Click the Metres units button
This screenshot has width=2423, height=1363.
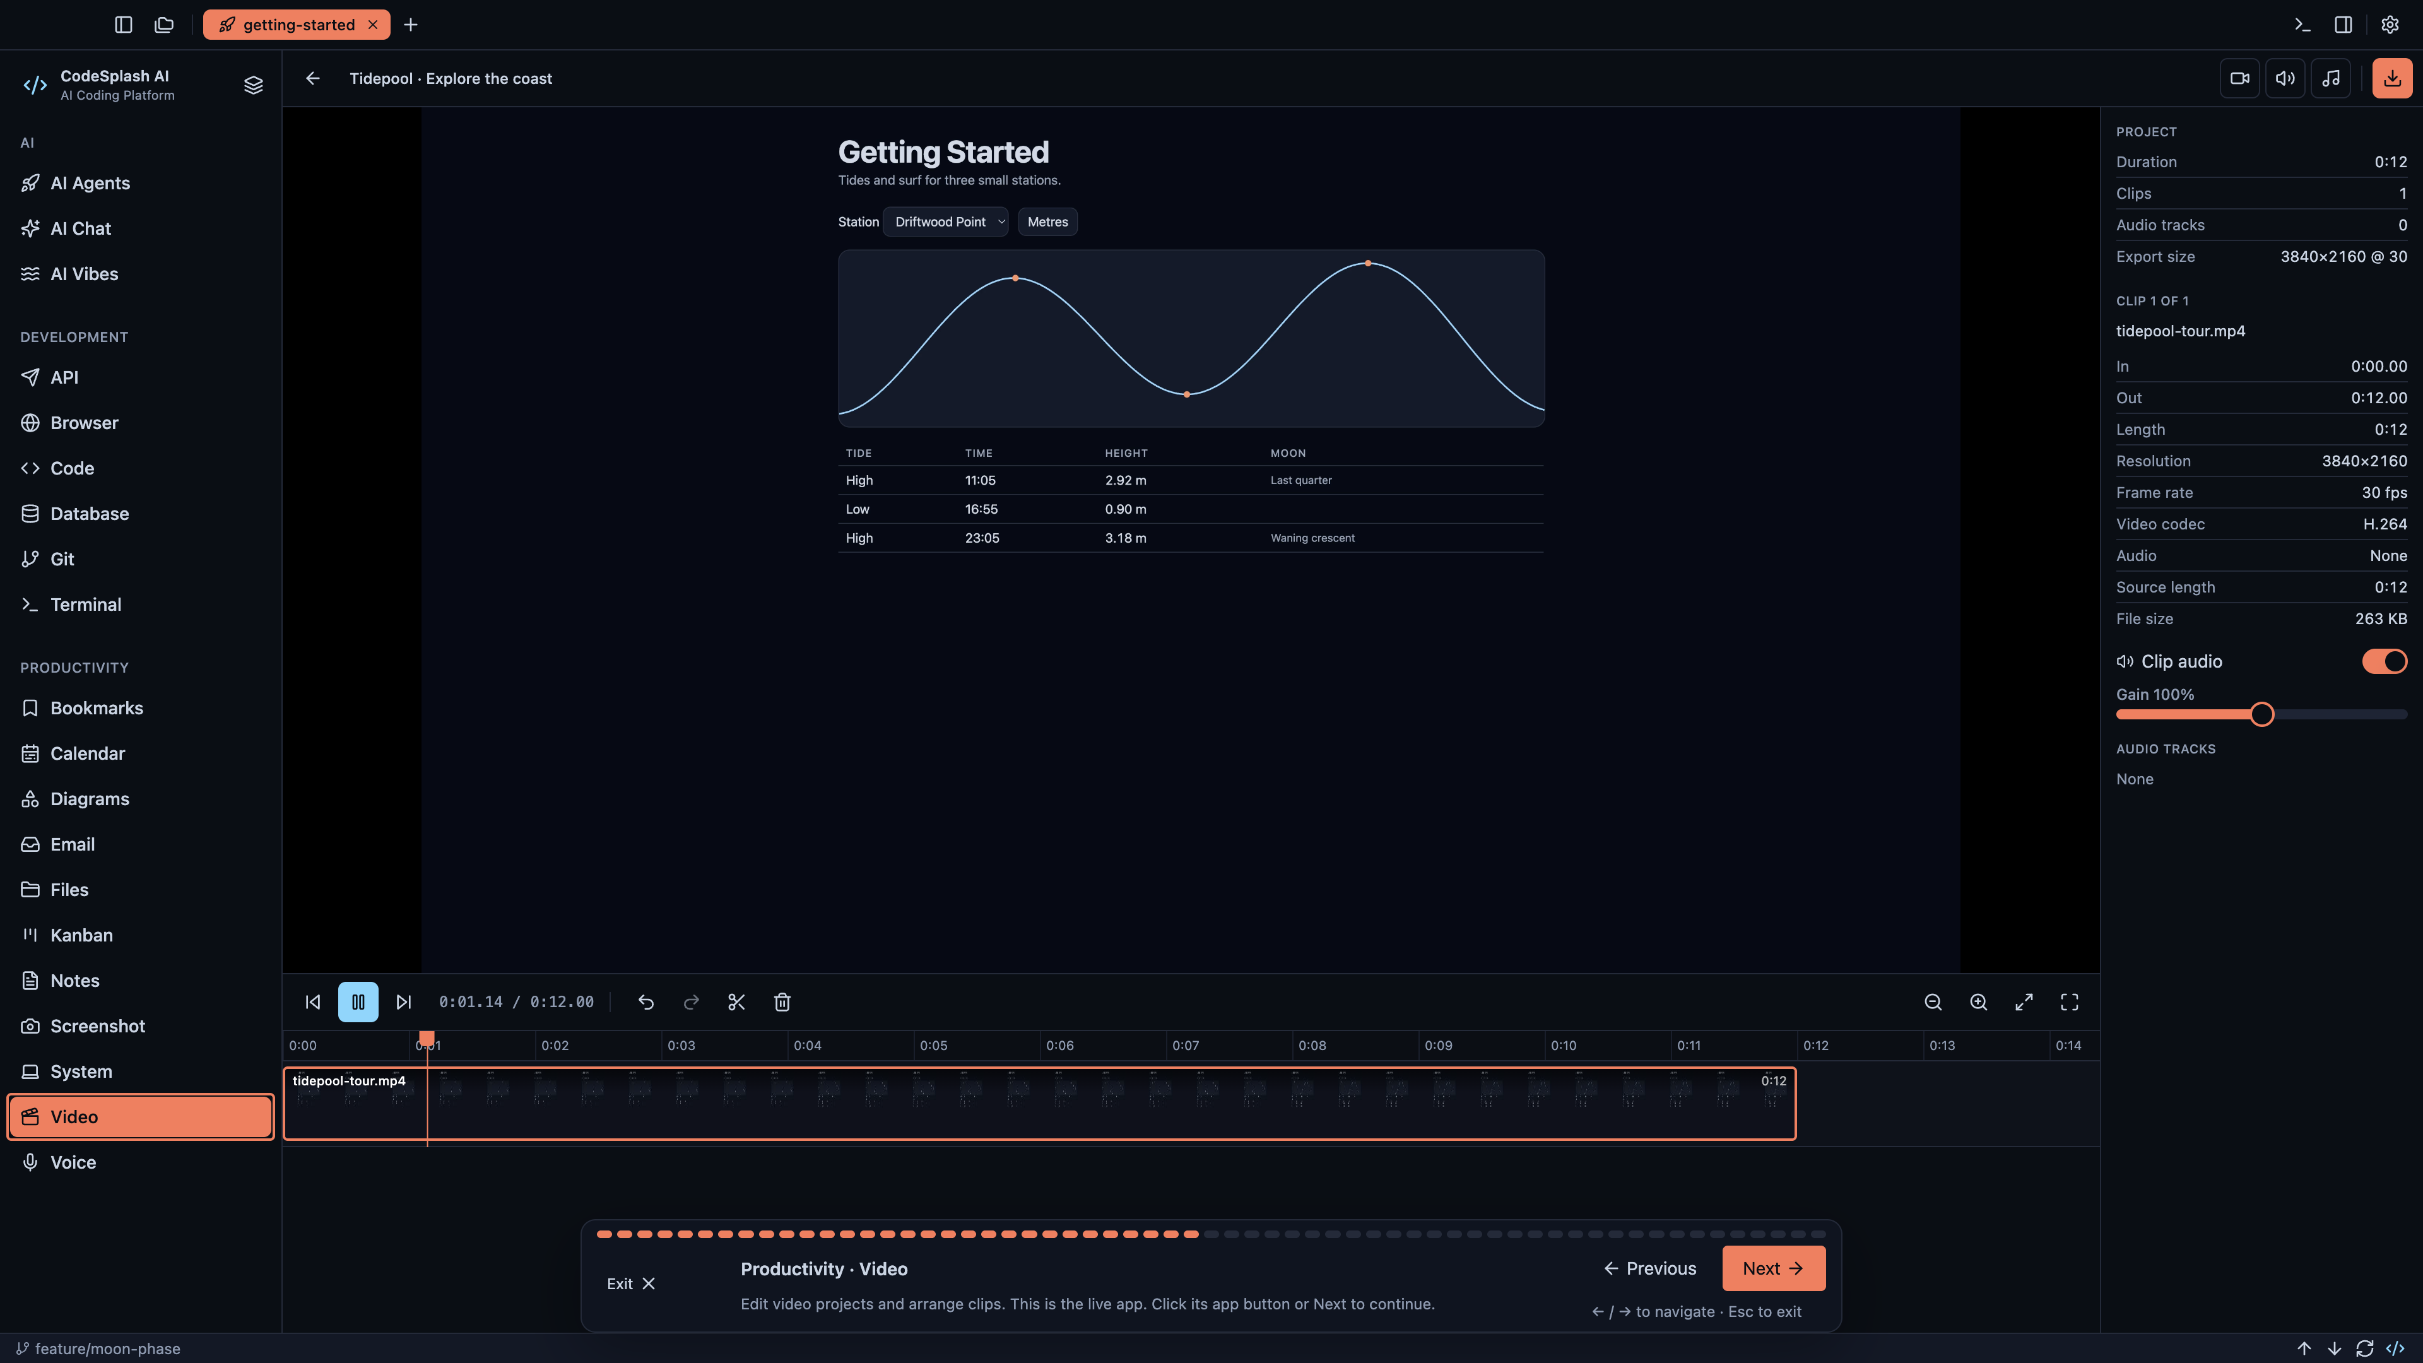click(1048, 222)
